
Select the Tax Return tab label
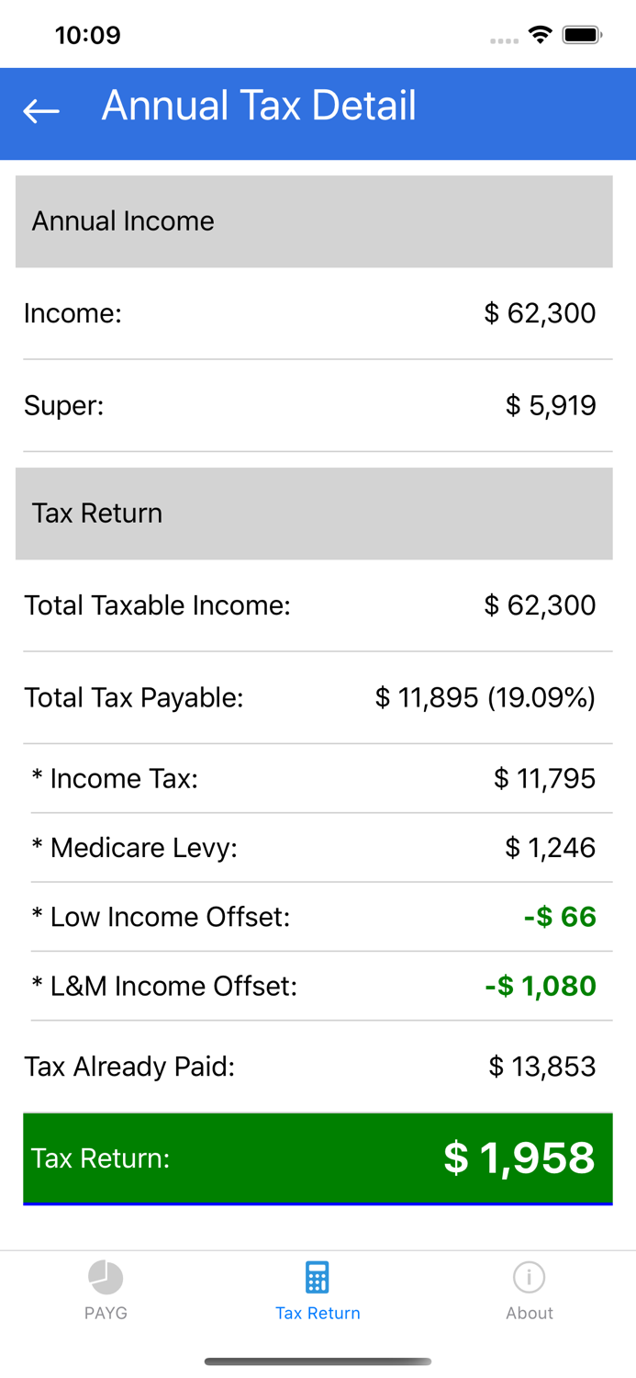pyautogui.click(x=318, y=1313)
